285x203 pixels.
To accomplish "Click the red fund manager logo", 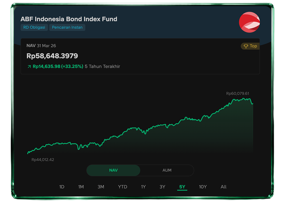I will (x=249, y=22).
